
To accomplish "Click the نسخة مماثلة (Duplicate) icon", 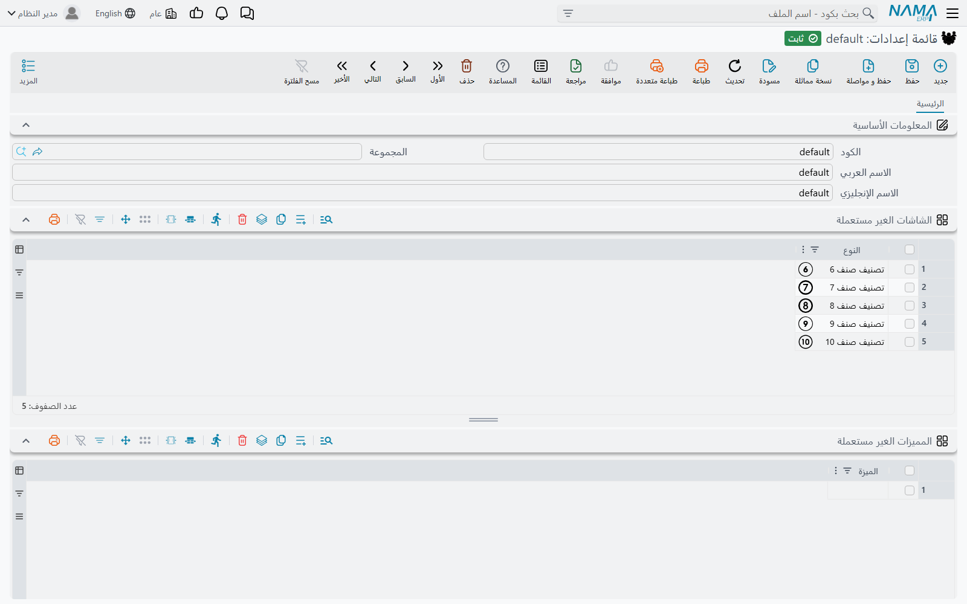I will (x=813, y=66).
